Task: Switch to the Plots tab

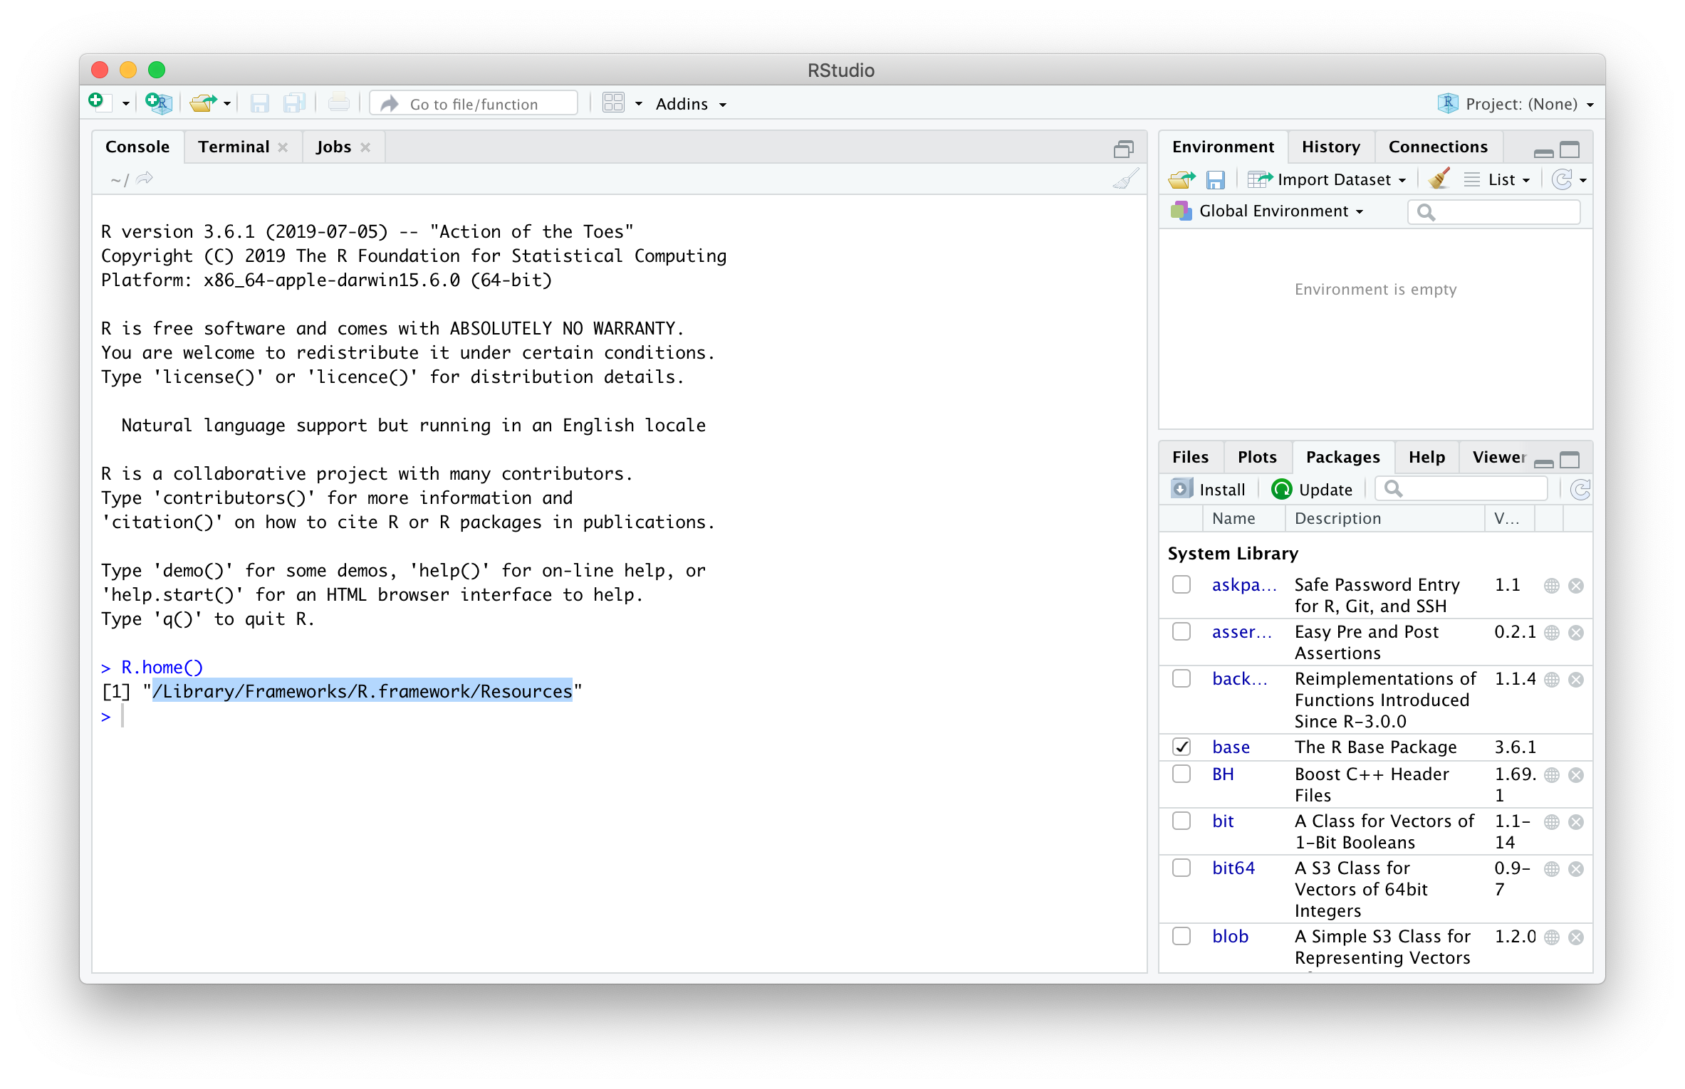Action: pos(1257,457)
